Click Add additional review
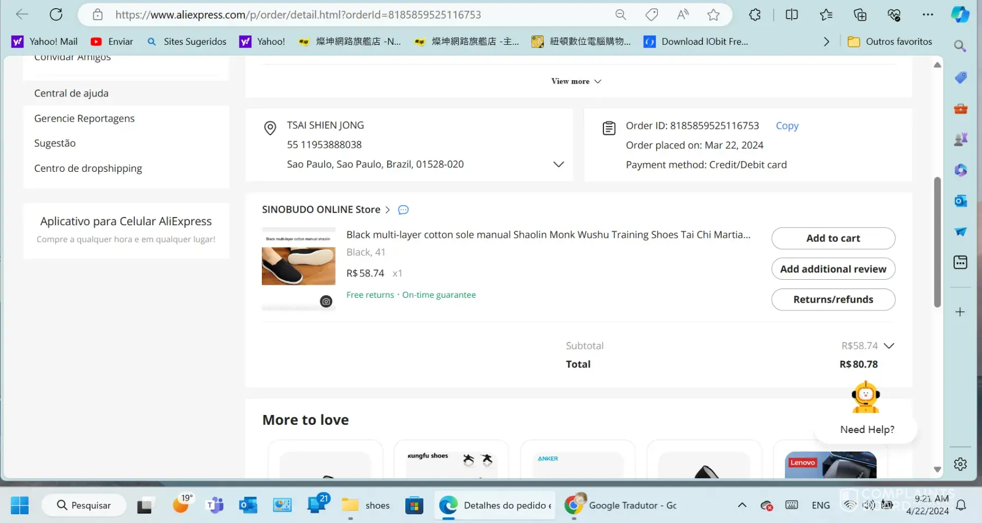The height and width of the screenshot is (523, 982). pos(833,269)
